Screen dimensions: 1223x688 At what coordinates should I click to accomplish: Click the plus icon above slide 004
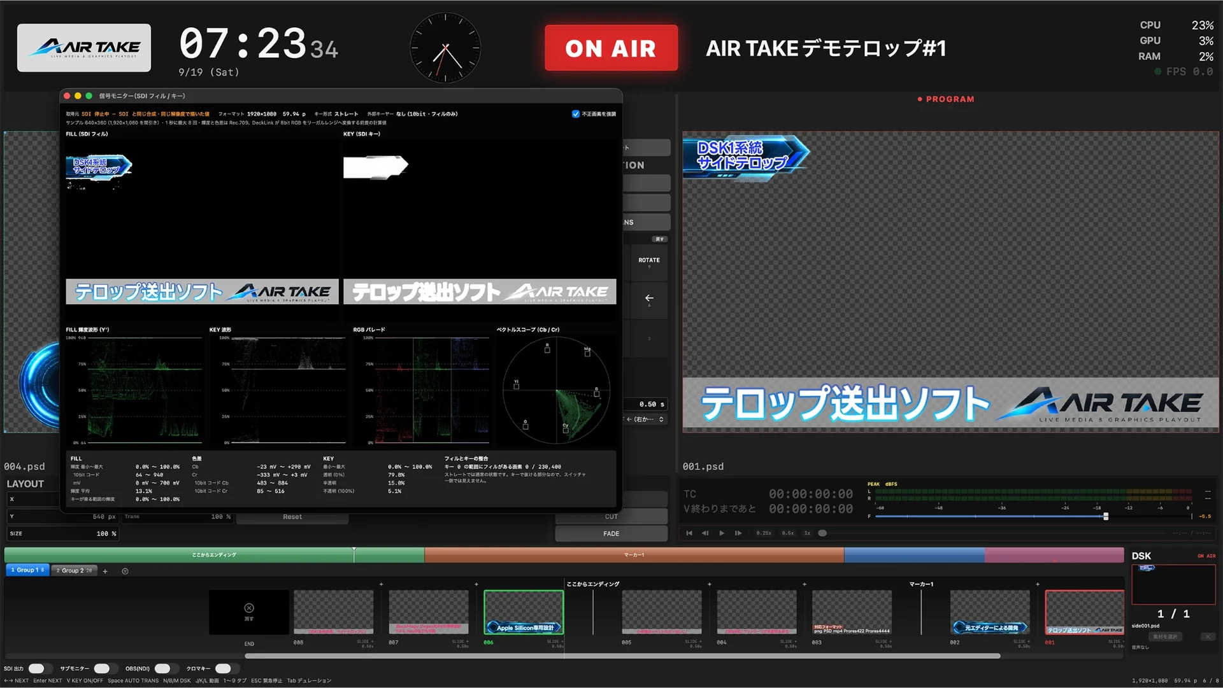(805, 584)
